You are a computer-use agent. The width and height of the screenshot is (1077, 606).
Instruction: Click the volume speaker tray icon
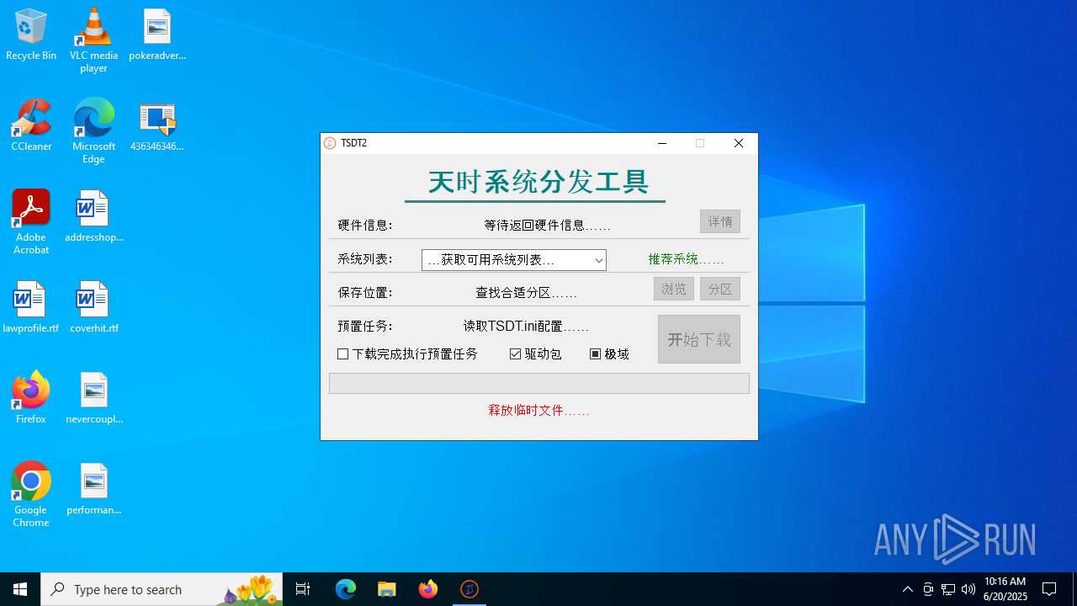pyautogui.click(x=968, y=589)
